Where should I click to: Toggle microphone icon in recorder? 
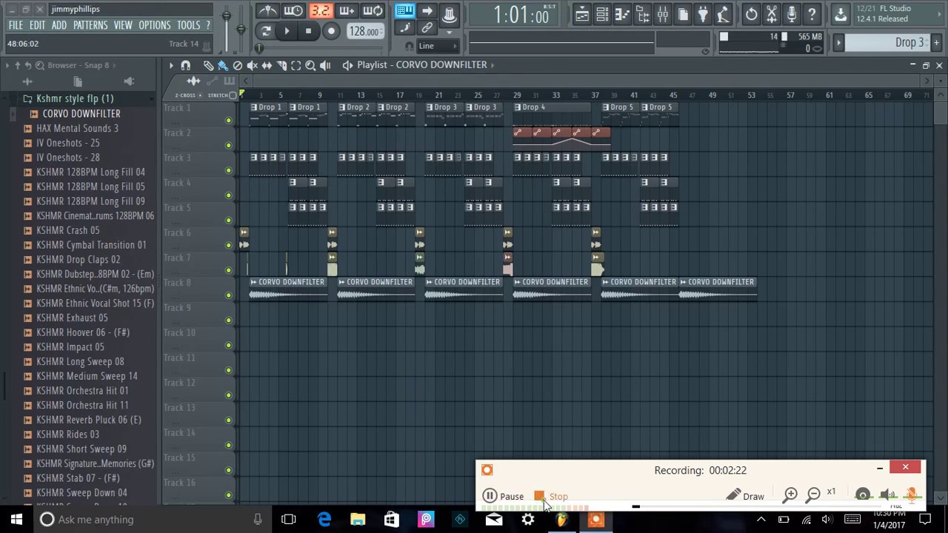coord(912,495)
